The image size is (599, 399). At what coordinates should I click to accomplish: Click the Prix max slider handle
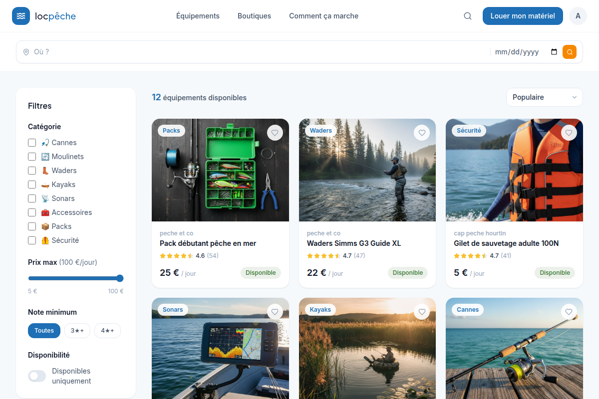120,278
